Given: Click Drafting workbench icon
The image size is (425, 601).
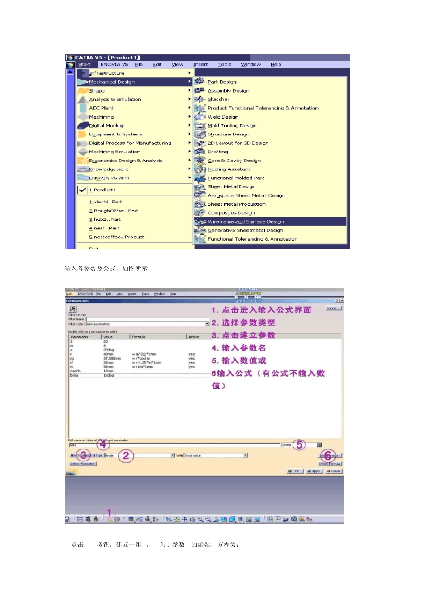Looking at the screenshot, I should 200,151.
